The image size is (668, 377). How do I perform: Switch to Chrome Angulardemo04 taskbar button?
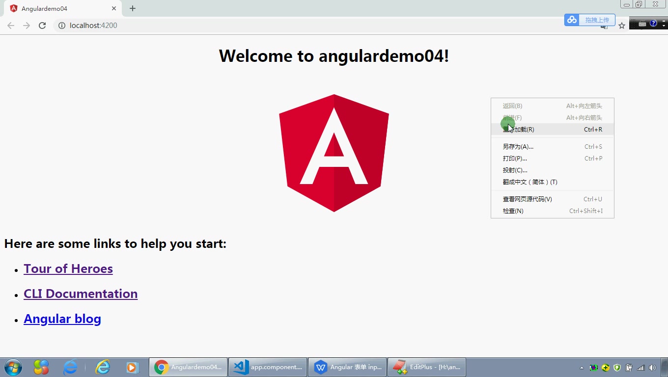[188, 367]
